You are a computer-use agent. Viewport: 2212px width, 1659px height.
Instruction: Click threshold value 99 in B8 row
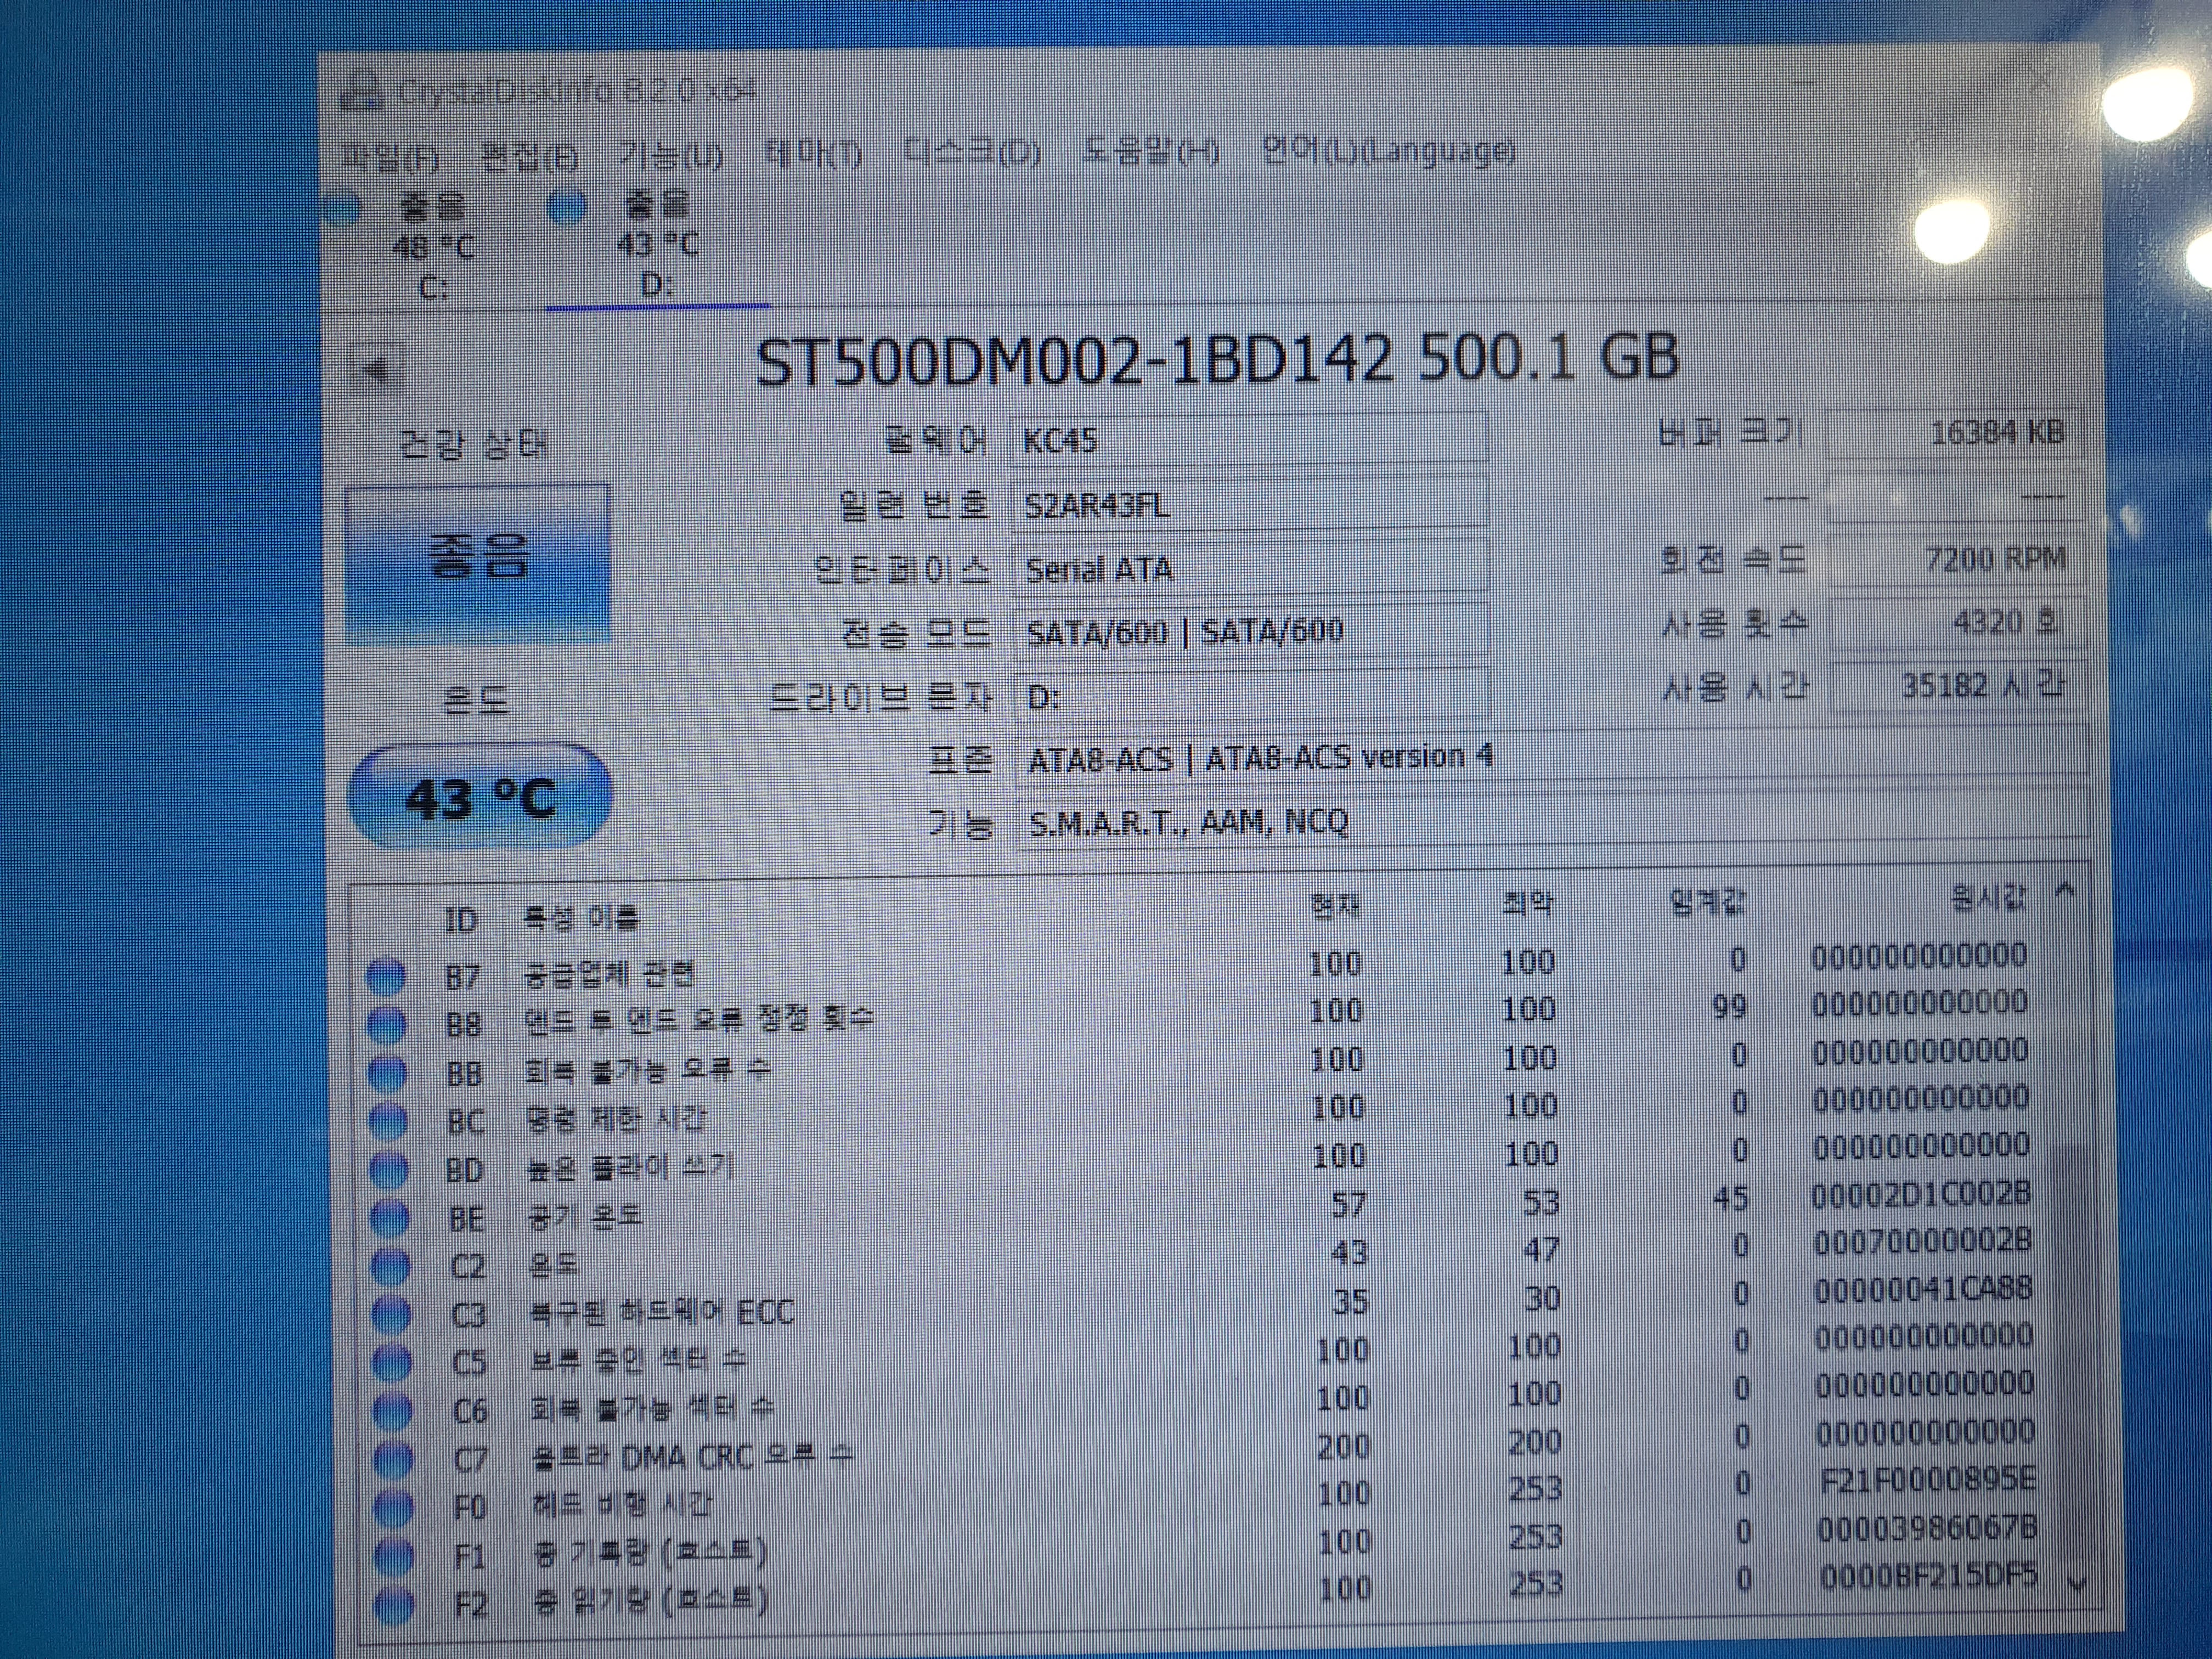[x=1729, y=1007]
